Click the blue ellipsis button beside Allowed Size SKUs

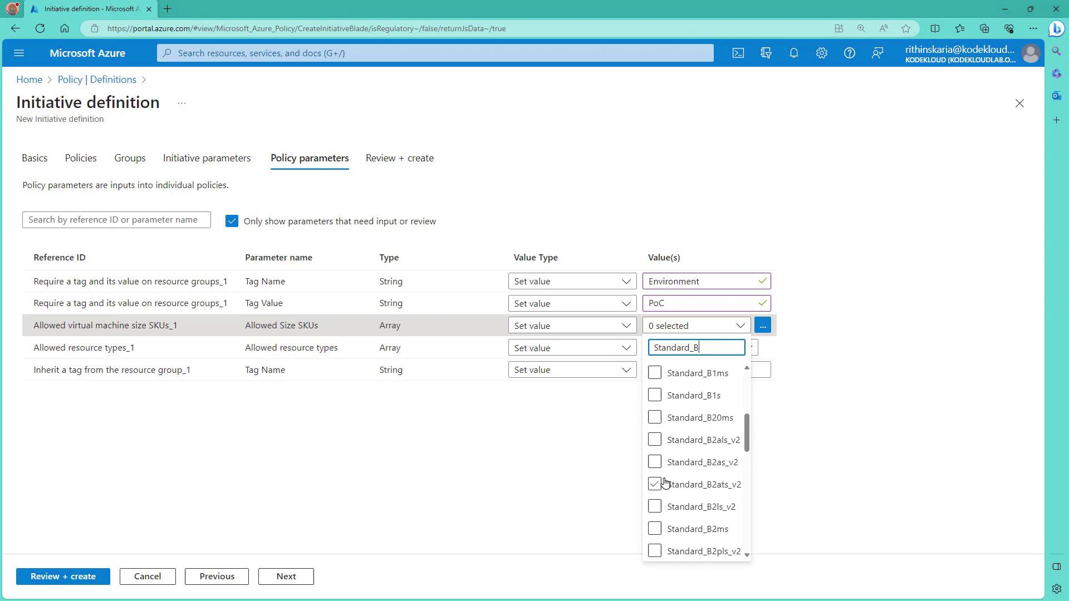[x=763, y=326]
